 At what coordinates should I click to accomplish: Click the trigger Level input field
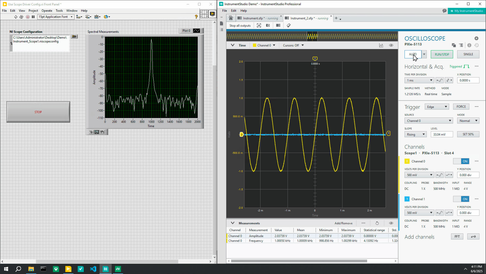click(441, 134)
